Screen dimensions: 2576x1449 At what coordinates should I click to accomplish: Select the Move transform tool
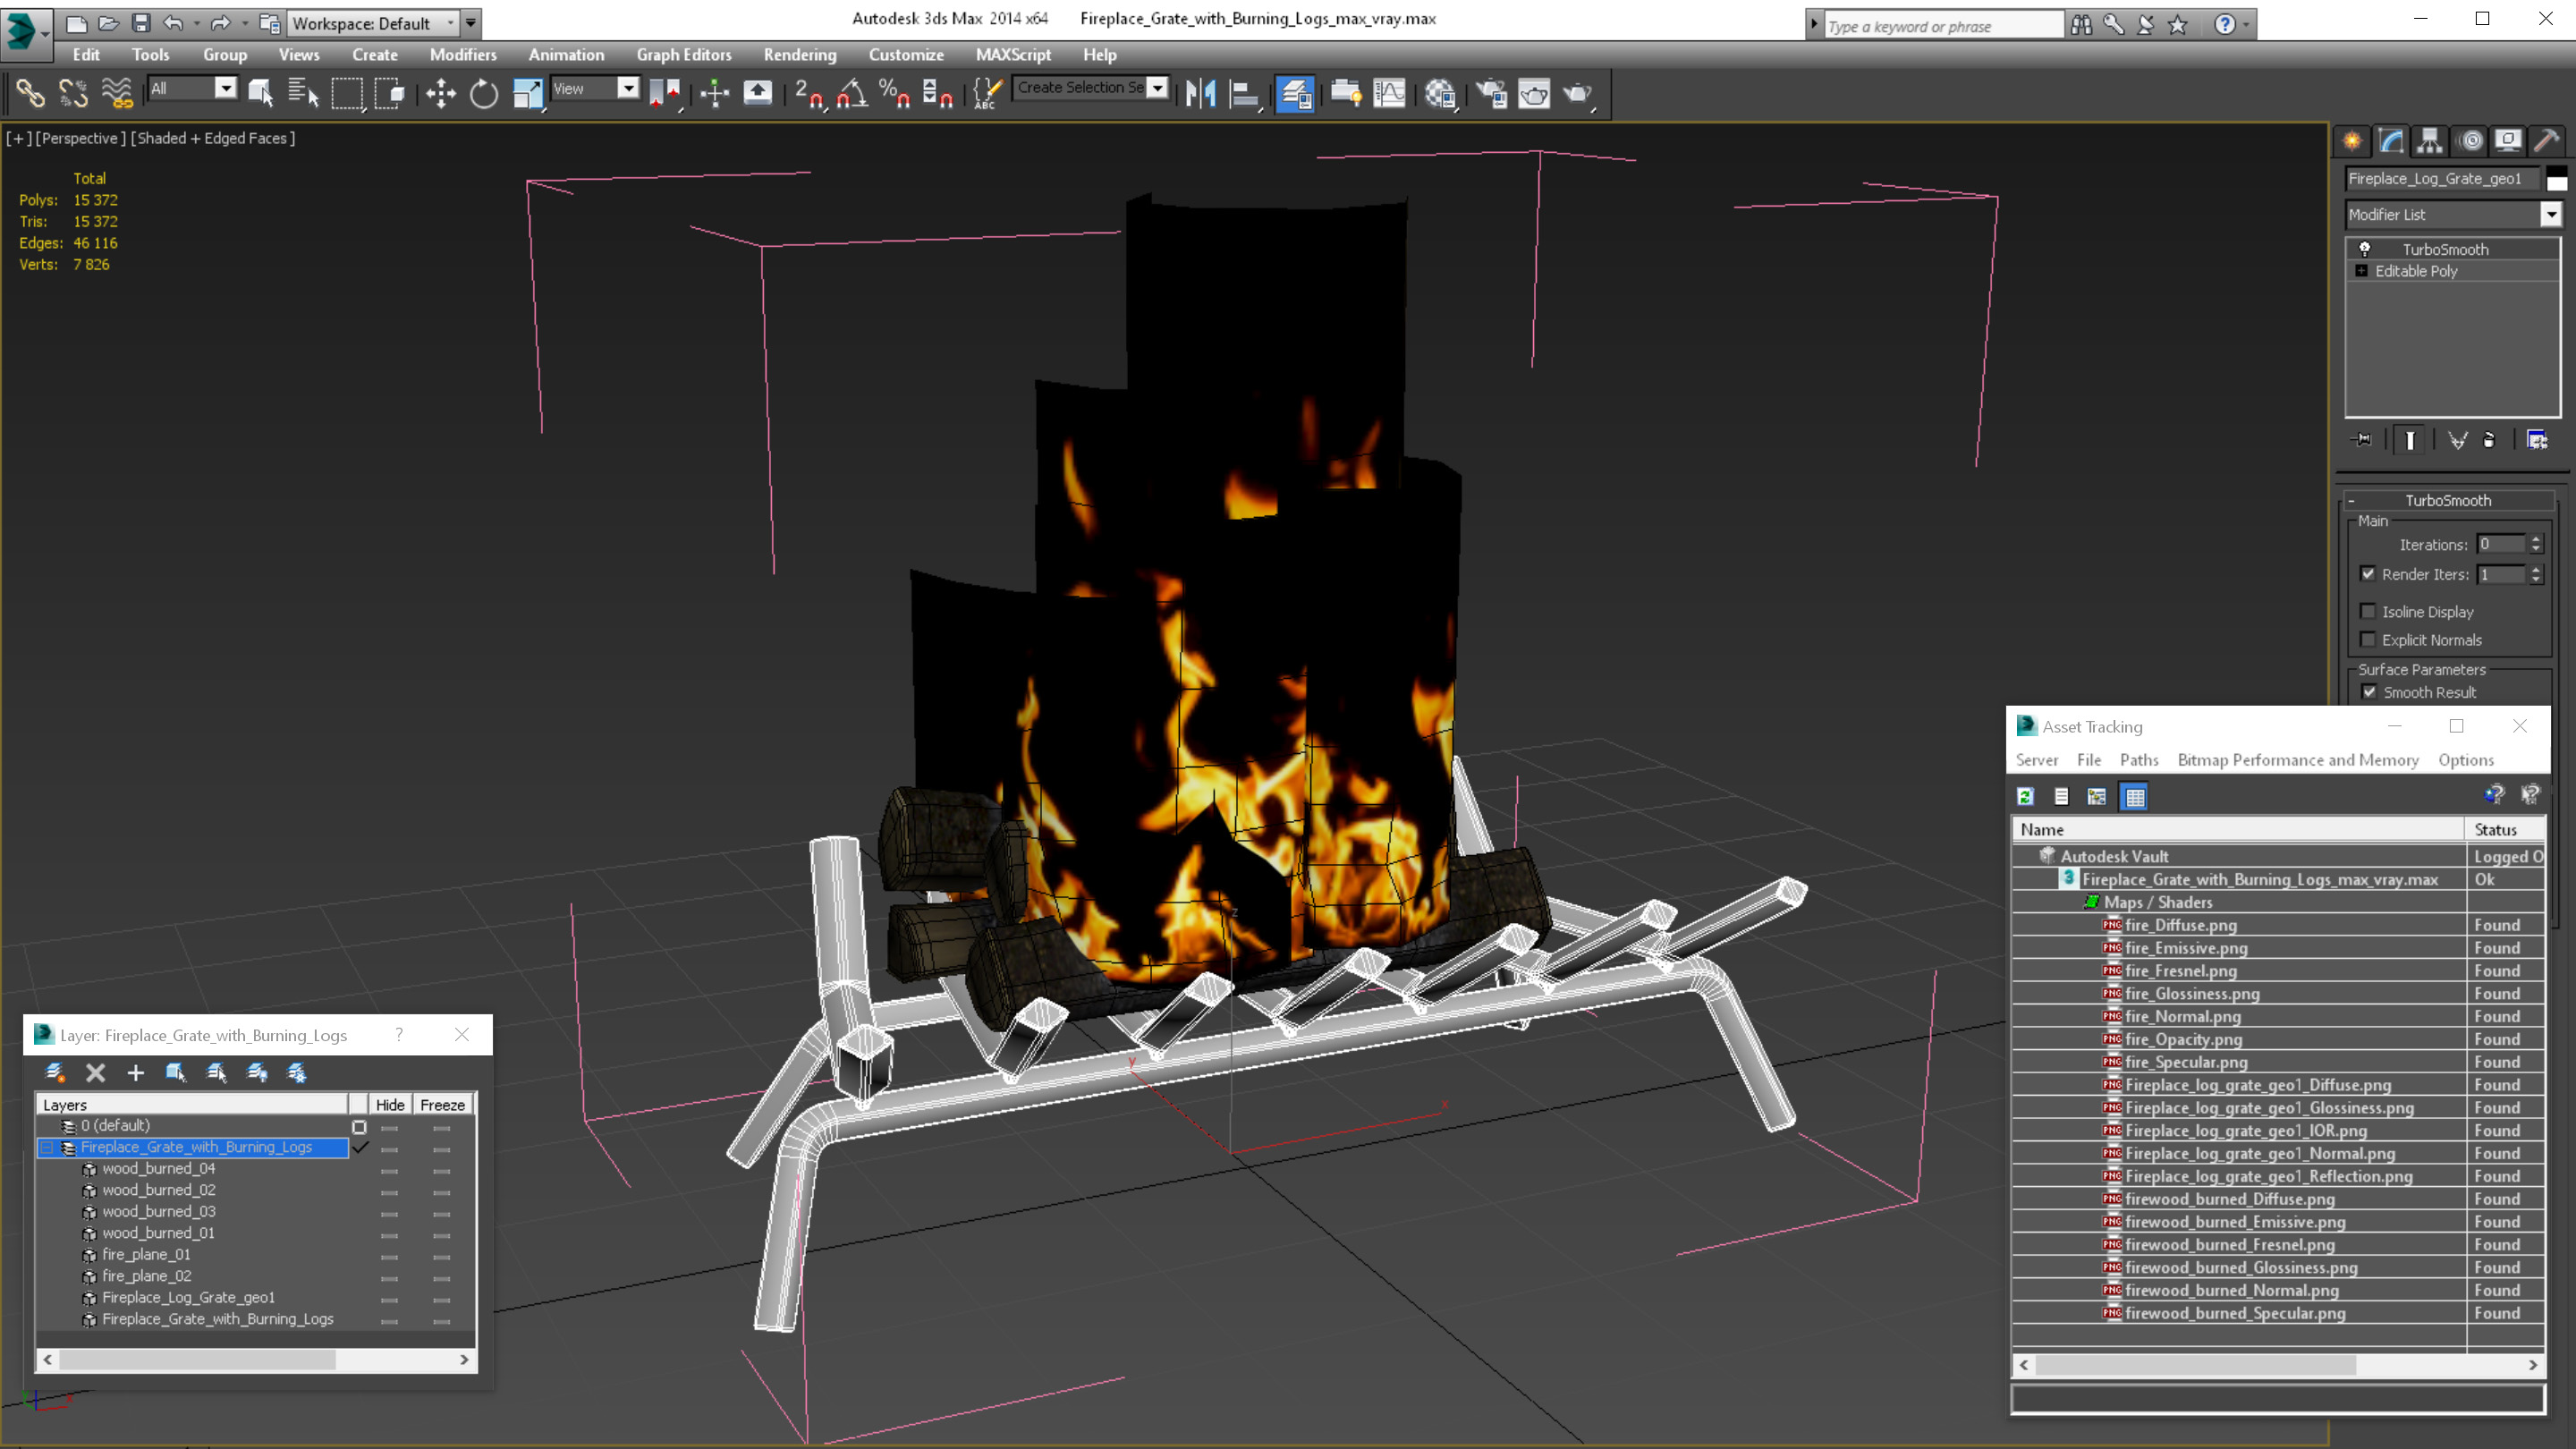440,94
